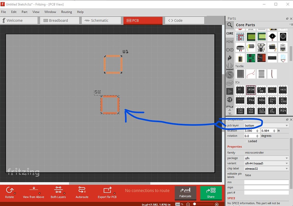Screen dimensions: 293x206
Task: Pick the loudspeaker part
Action: 283,36
